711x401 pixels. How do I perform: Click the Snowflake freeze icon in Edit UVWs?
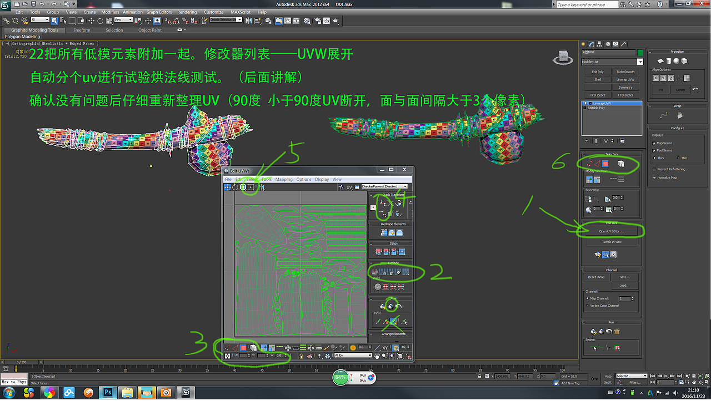pos(328,356)
